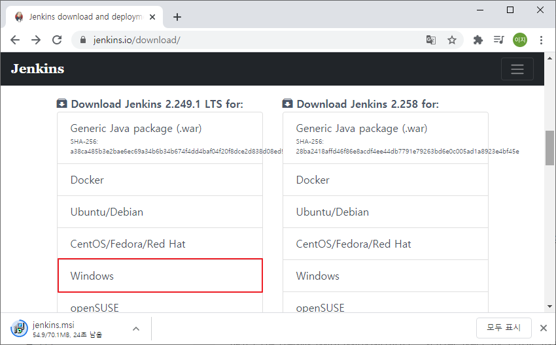Click the 2.258 download box icon

tap(287, 103)
